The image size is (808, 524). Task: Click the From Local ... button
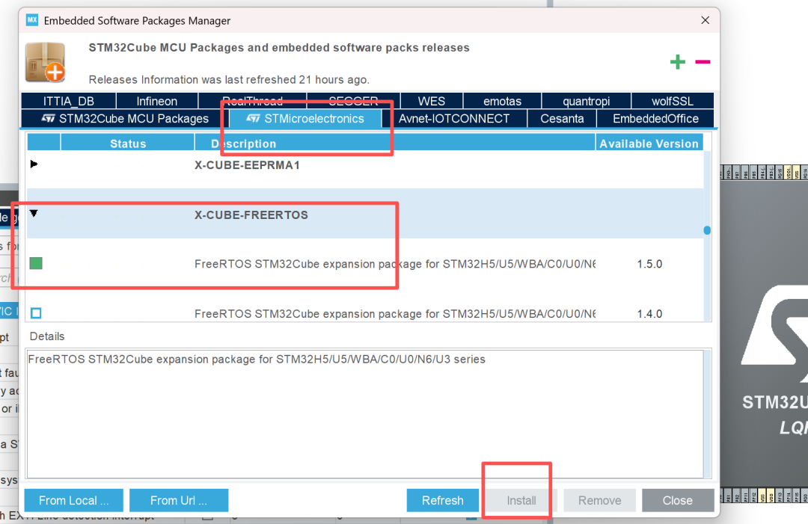pos(73,500)
